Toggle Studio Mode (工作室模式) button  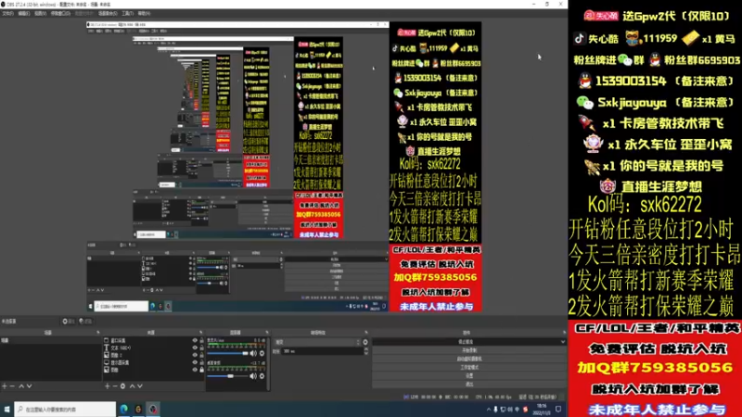[x=469, y=367]
